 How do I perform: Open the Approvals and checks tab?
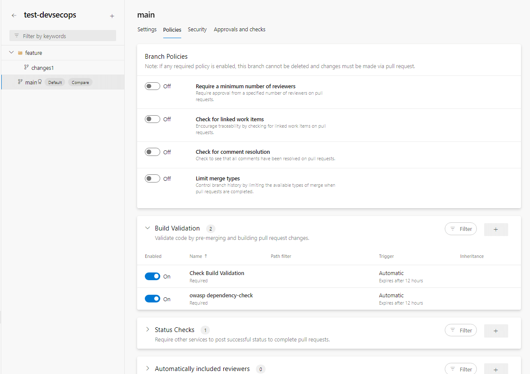click(240, 30)
